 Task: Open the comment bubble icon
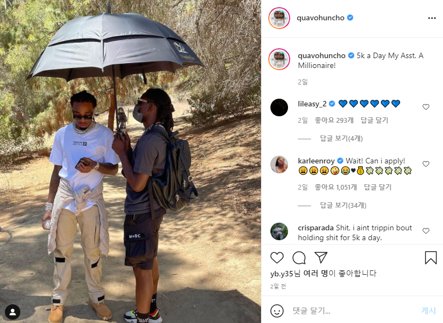(299, 258)
